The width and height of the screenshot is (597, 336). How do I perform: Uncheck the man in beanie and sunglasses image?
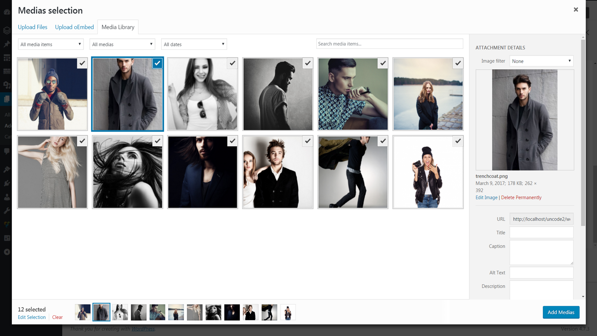coord(82,63)
